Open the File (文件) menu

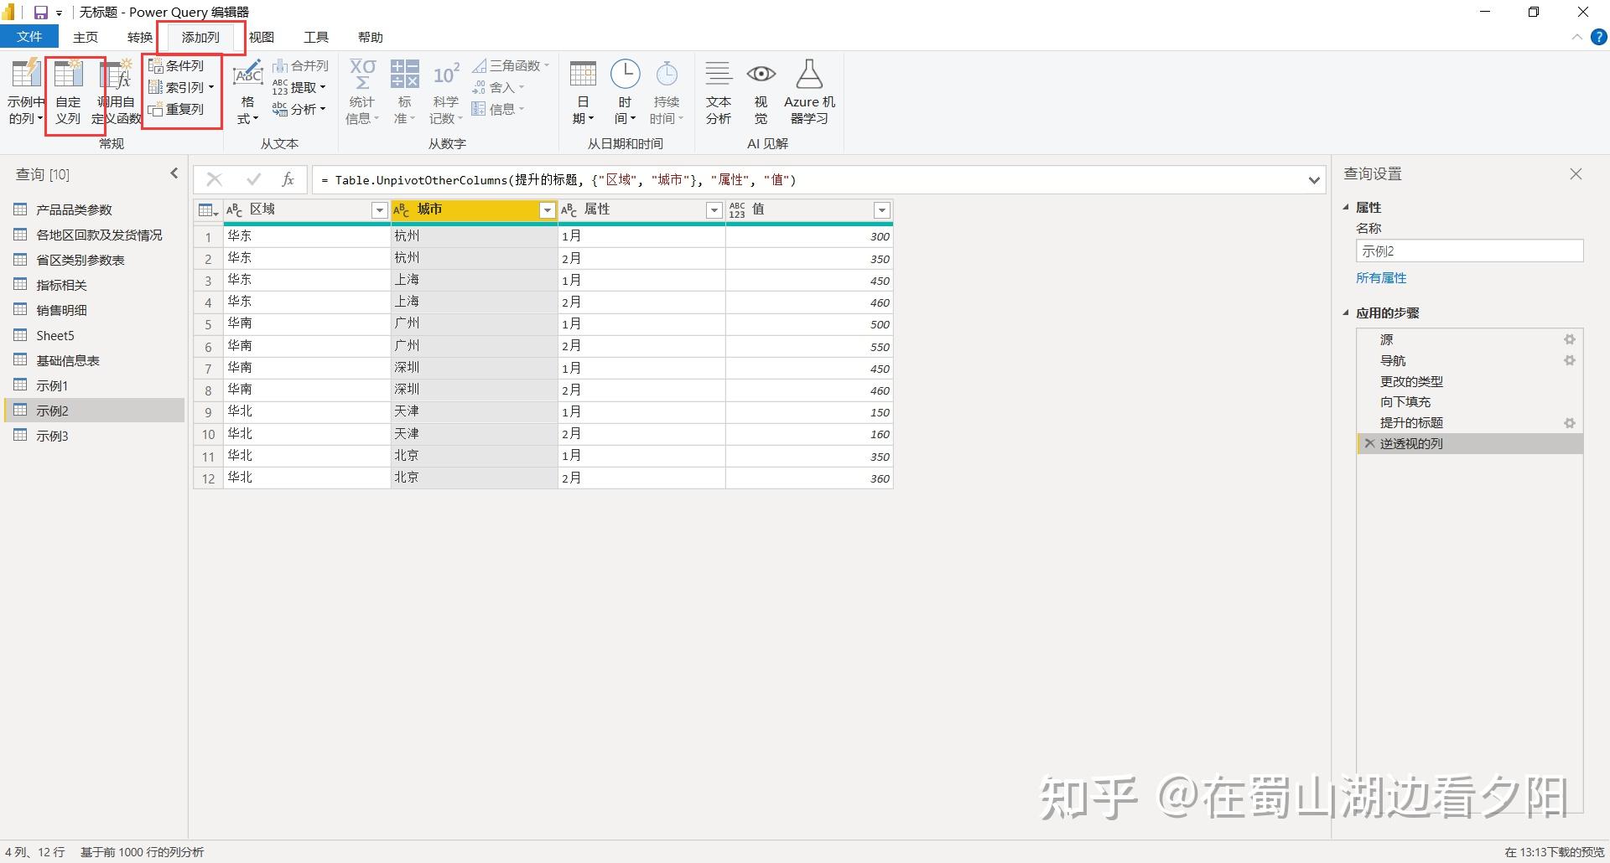coord(29,37)
